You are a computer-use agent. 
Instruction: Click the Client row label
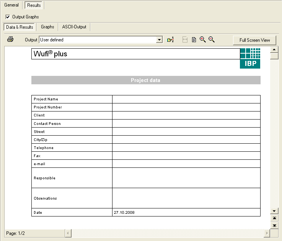pyautogui.click(x=39, y=115)
